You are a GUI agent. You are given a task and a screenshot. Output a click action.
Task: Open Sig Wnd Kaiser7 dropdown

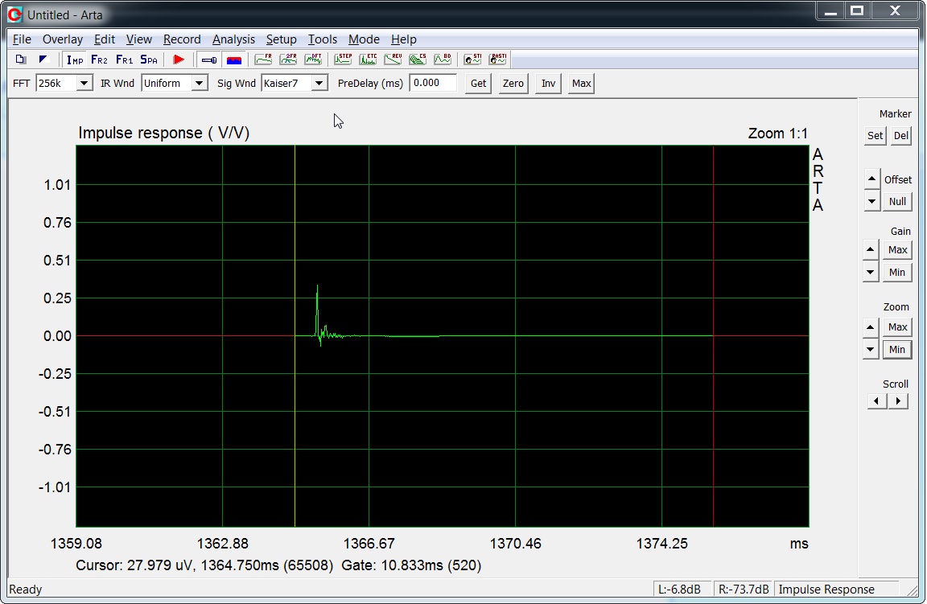coord(319,84)
